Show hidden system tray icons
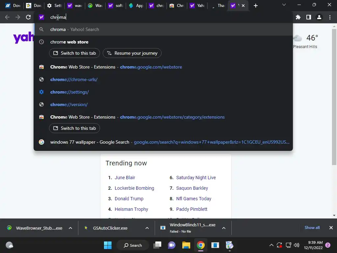The width and height of the screenshot is (337, 253). coord(272,245)
